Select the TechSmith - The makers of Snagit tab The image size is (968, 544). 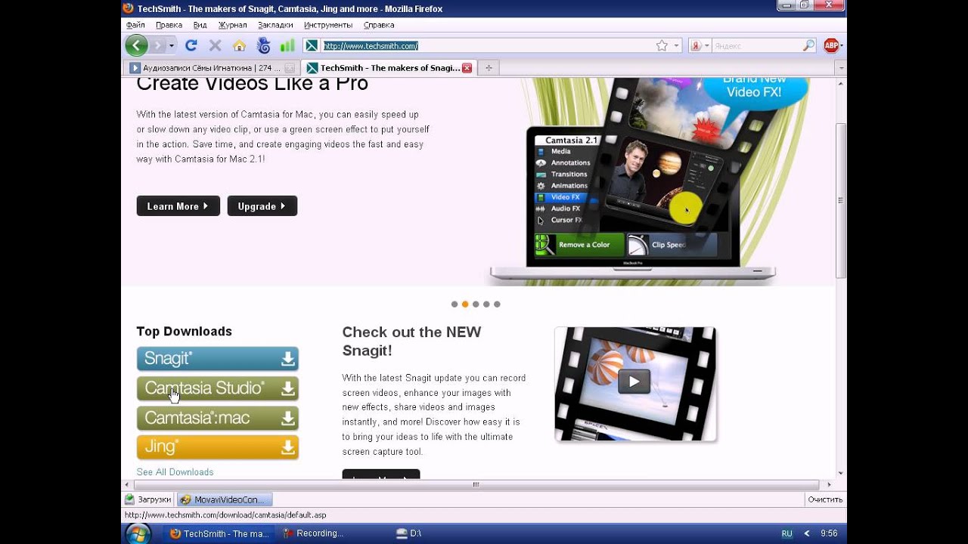tap(389, 68)
